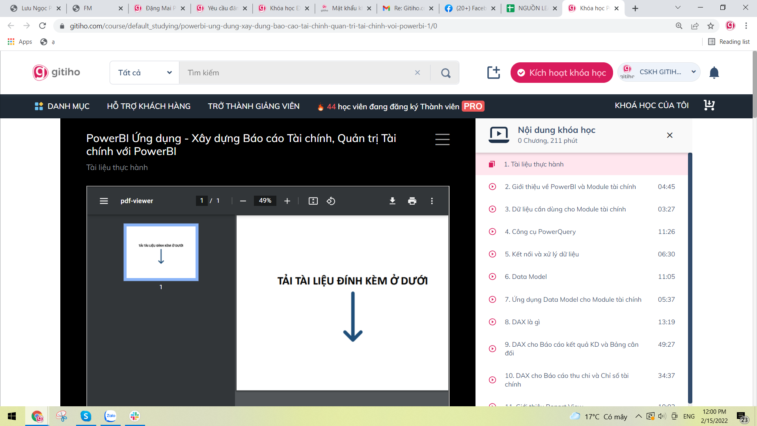Open the notification bell

[x=714, y=73]
